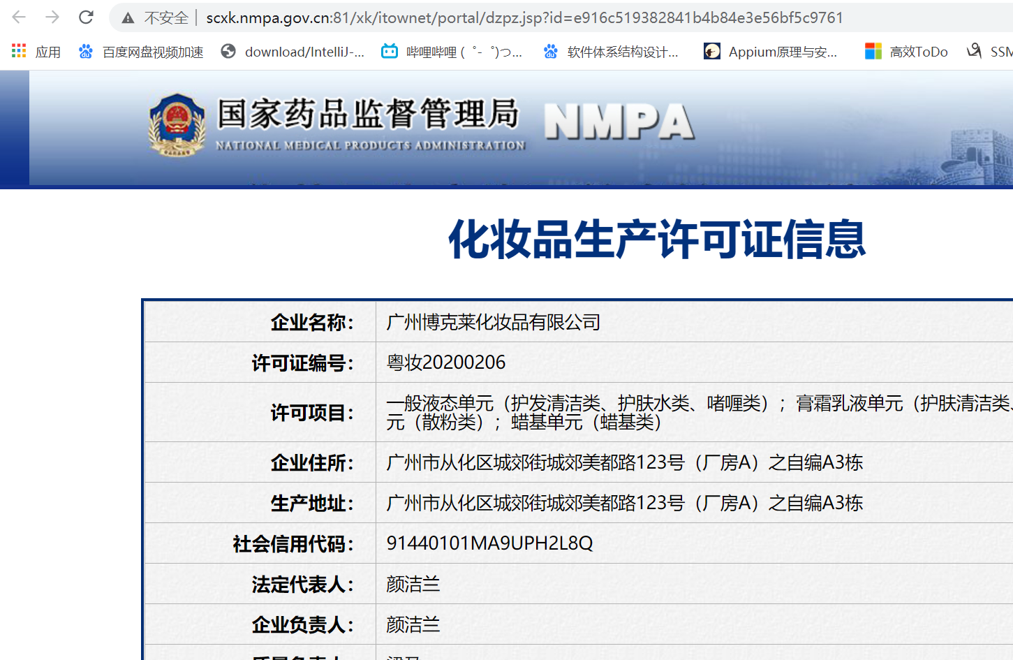This screenshot has width=1013, height=660.
Task: Click the national emblem logo in banner
Action: pyautogui.click(x=177, y=126)
